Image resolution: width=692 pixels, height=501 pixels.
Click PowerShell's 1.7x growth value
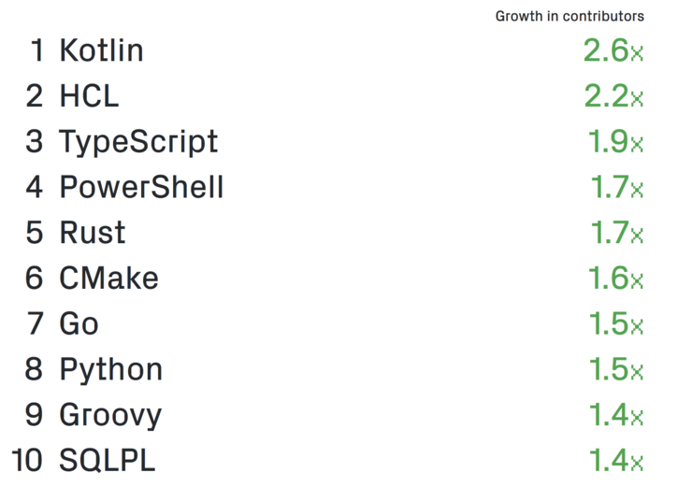coord(617,187)
